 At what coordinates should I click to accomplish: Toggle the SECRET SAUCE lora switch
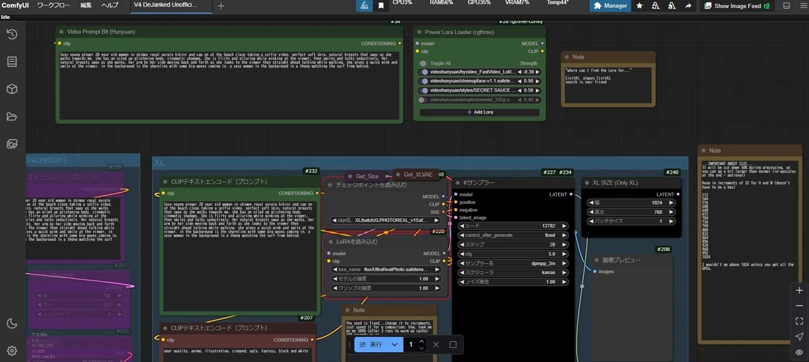click(424, 90)
